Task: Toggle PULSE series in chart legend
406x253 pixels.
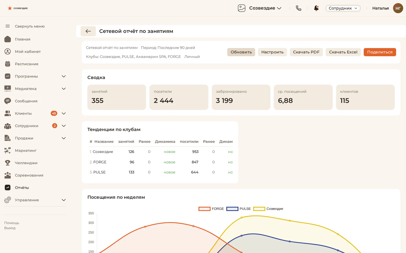Action: pos(239,209)
